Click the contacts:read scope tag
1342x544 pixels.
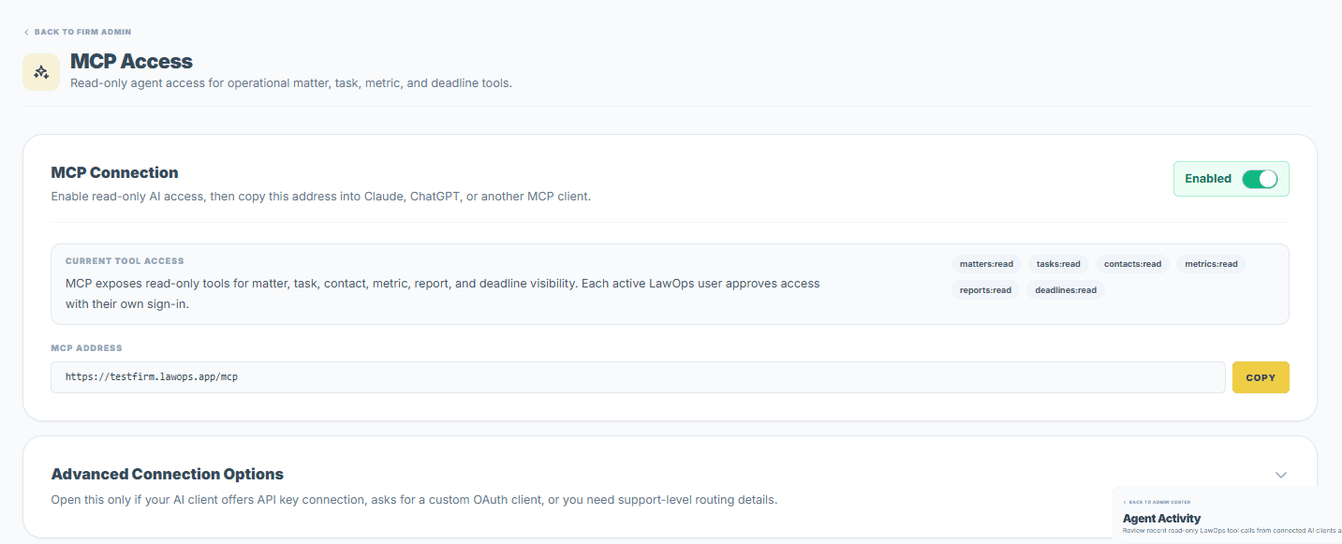coord(1132,264)
